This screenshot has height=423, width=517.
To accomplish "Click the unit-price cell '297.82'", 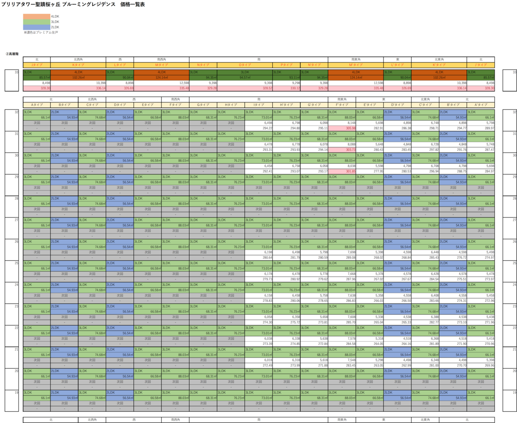I will pos(425,149).
